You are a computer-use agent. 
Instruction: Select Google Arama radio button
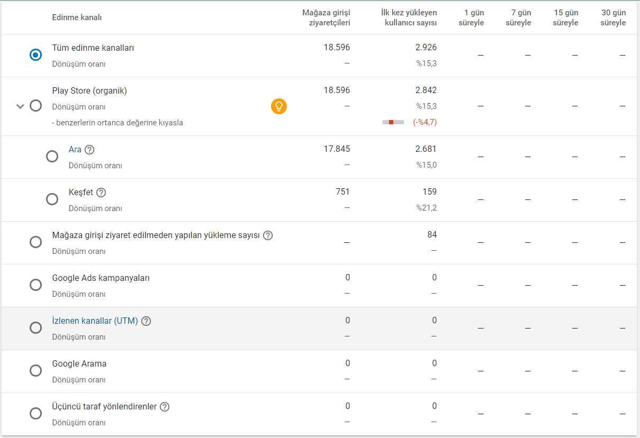tap(35, 371)
